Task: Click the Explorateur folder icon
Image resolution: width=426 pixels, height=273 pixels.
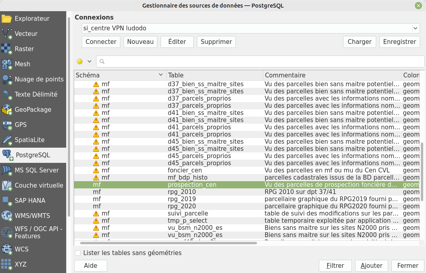Action: coord(7,19)
